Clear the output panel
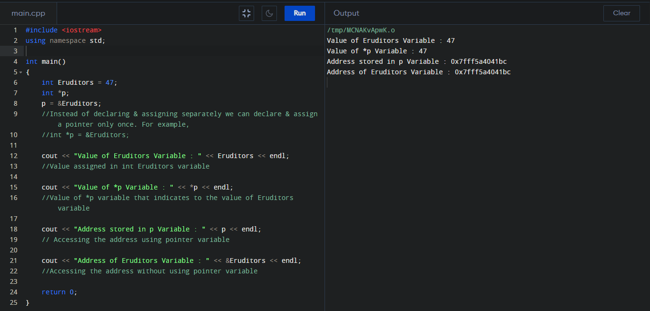This screenshot has width=650, height=311. pos(621,13)
